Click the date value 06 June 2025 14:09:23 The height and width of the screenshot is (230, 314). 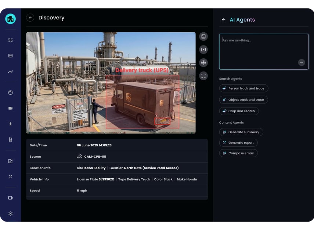[x=94, y=145]
